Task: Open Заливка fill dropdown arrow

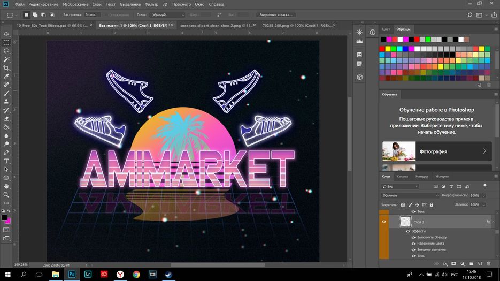Action: coord(484,204)
